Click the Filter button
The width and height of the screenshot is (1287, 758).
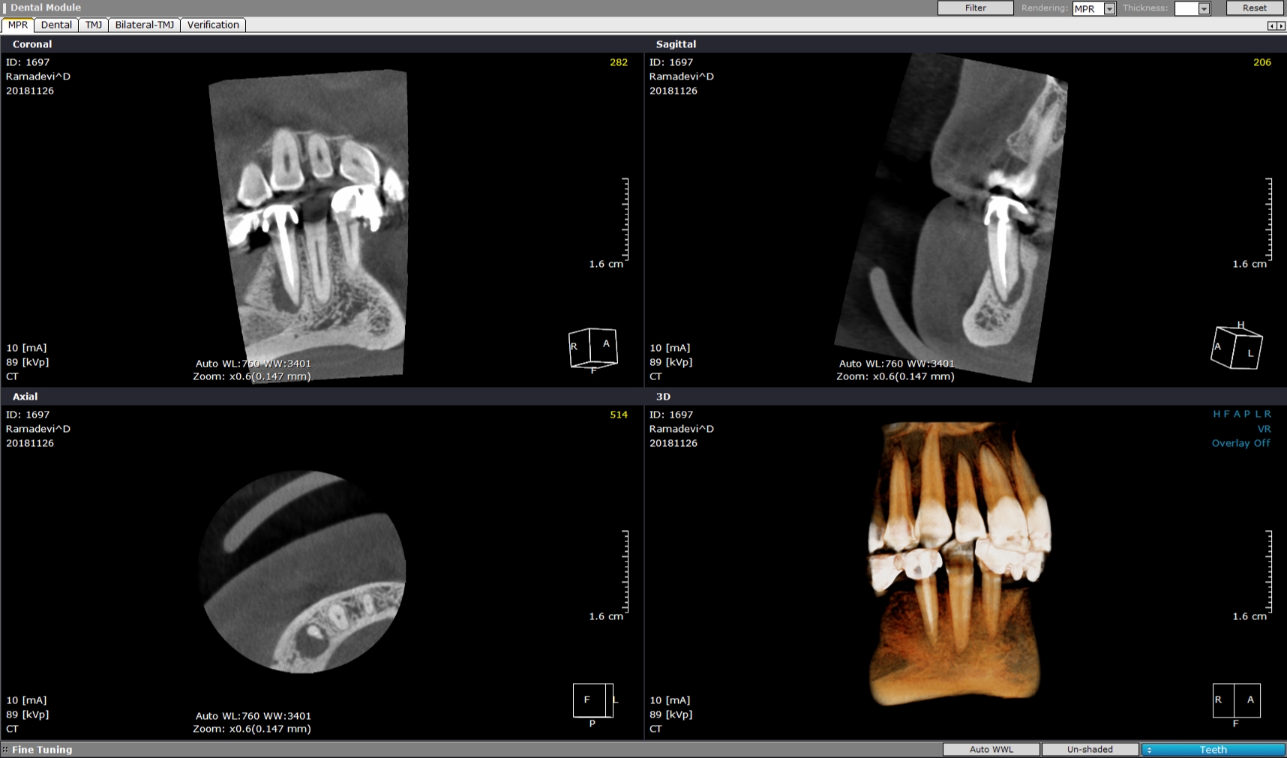pyautogui.click(x=975, y=8)
